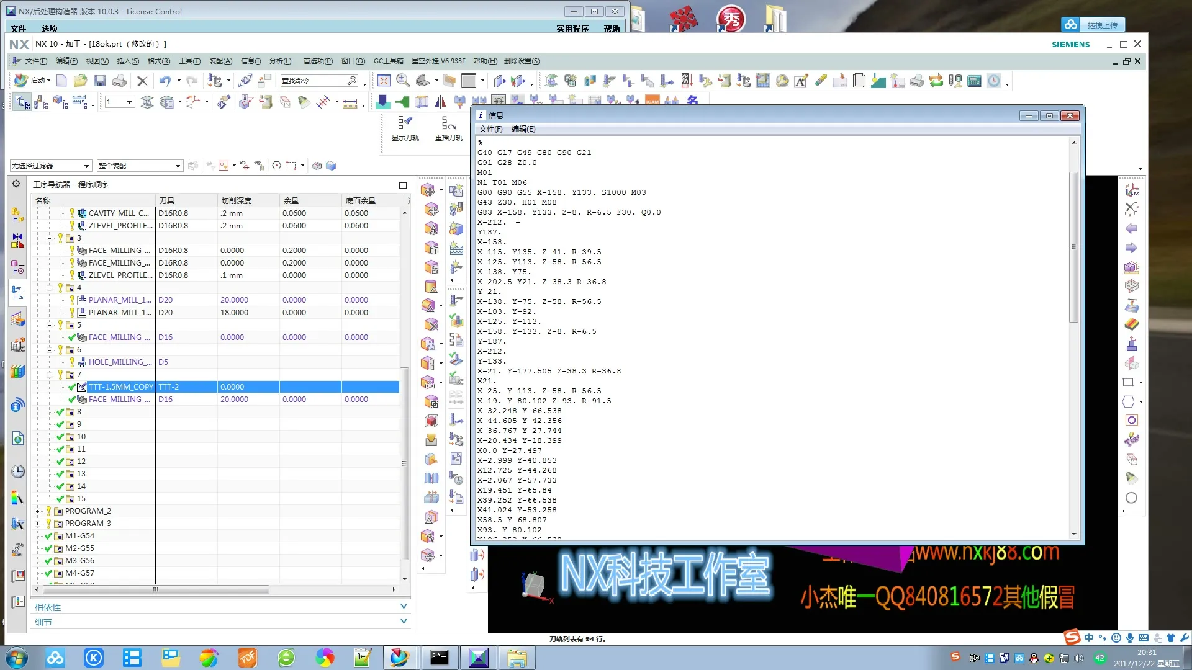Image resolution: width=1192 pixels, height=670 pixels.
Task: Toggle checkmark status of M1-G54
Action: (x=48, y=536)
